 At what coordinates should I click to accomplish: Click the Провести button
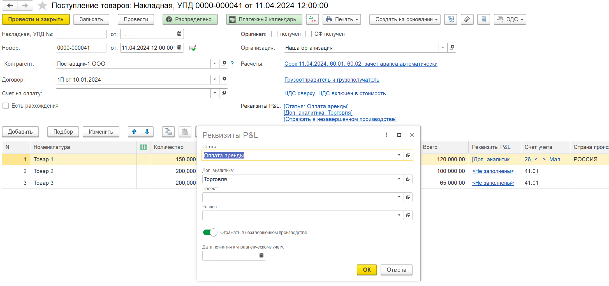point(136,19)
